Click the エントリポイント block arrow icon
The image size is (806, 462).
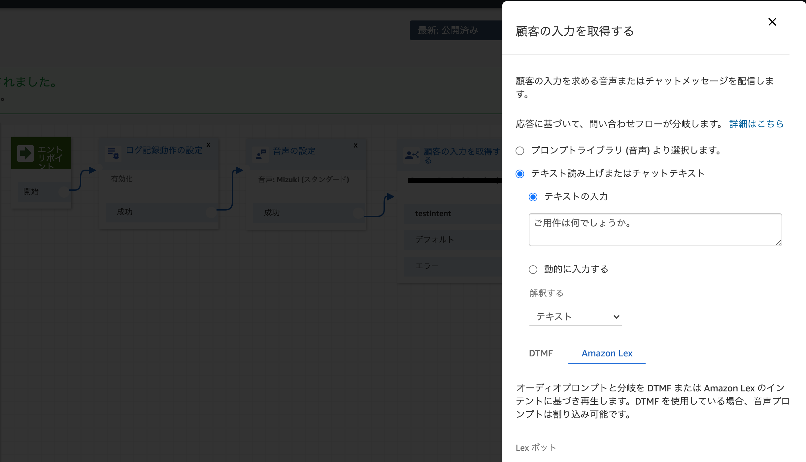click(26, 153)
